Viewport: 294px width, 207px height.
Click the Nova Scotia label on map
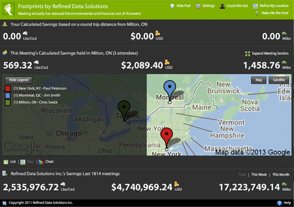[x=250, y=105]
